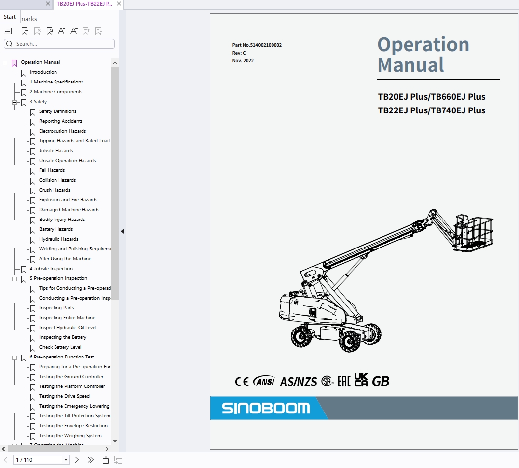Open the page number dropdown
Viewport: 519px width, 468px height.
(66, 460)
